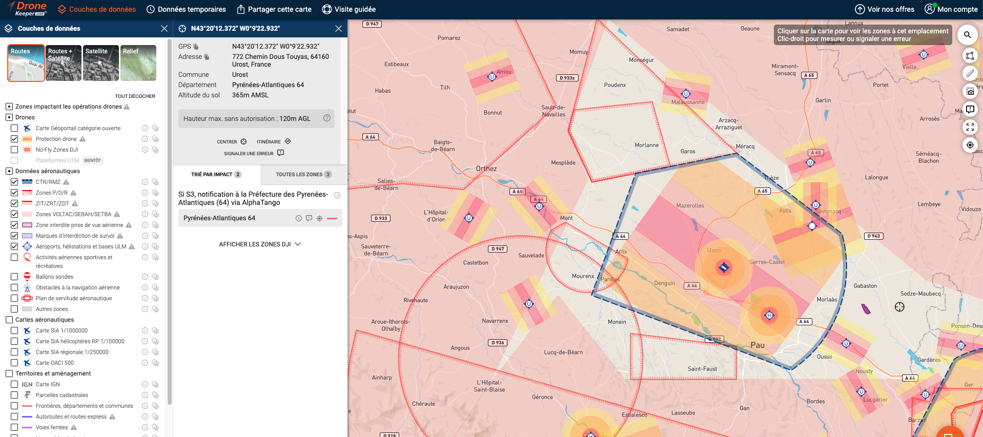Open info for Protection drone layer

(x=145, y=139)
